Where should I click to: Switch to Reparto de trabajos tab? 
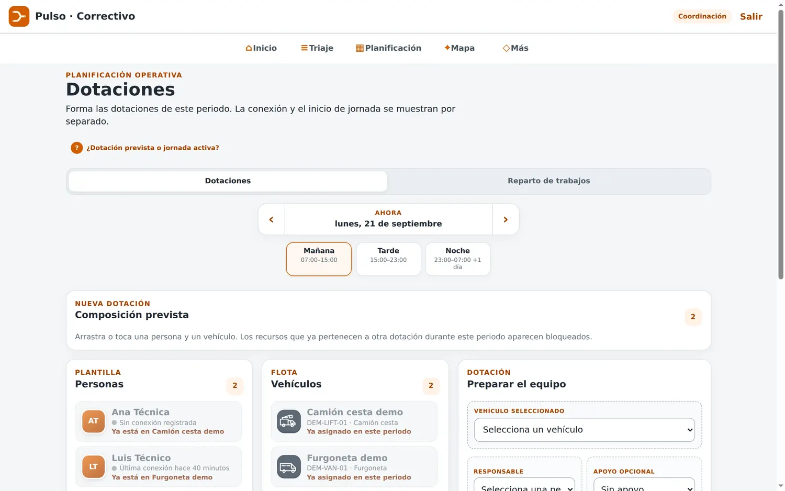(x=548, y=181)
